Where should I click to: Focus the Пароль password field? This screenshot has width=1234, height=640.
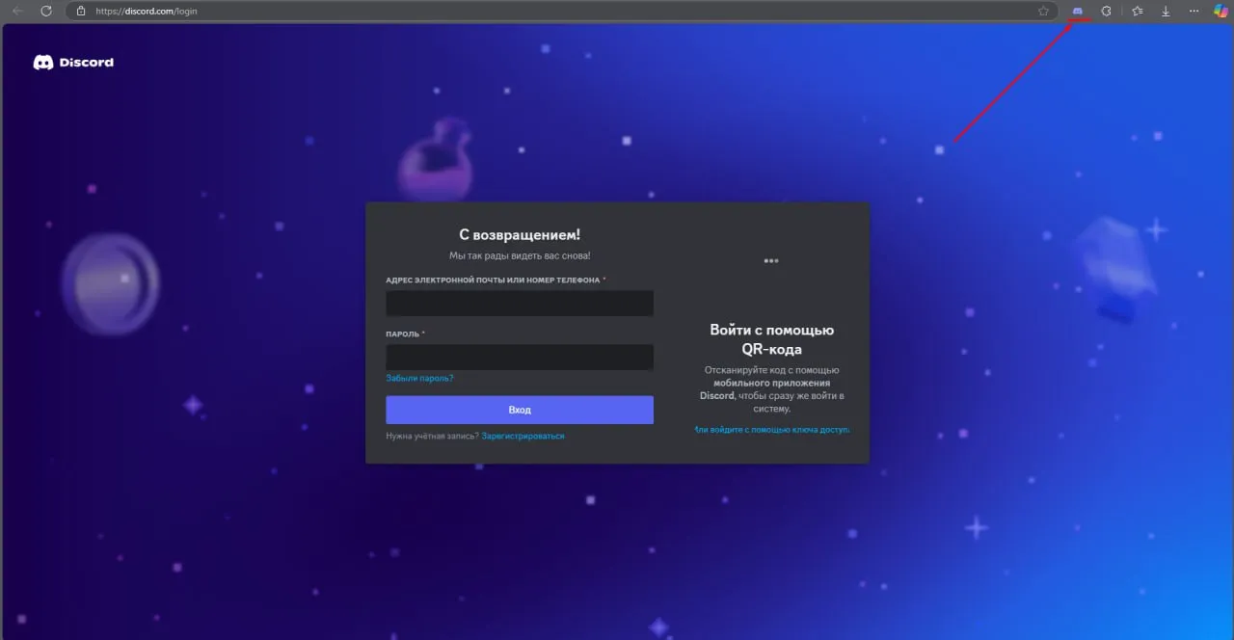point(519,358)
